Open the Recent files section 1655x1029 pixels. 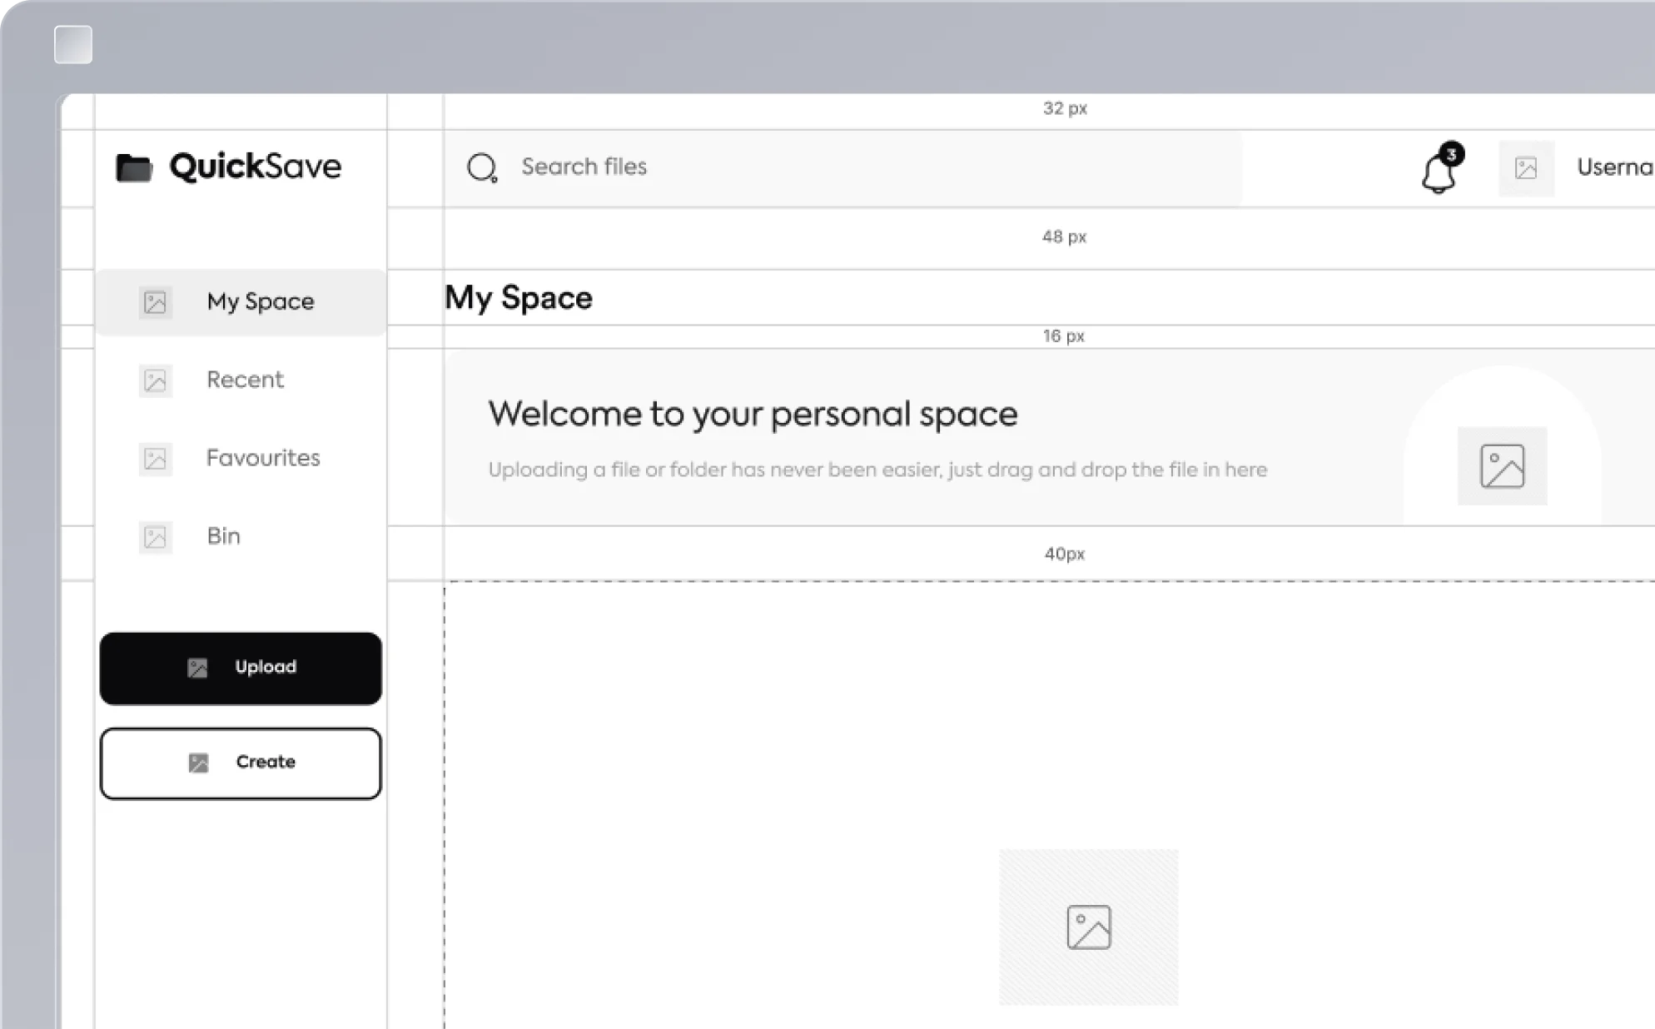245,380
